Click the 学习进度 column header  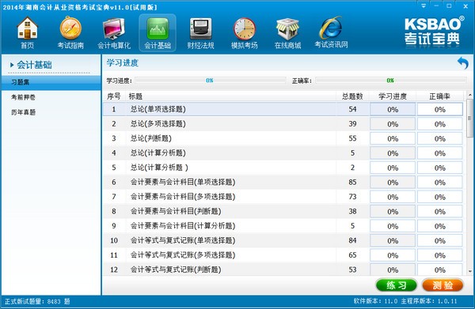[x=393, y=96]
